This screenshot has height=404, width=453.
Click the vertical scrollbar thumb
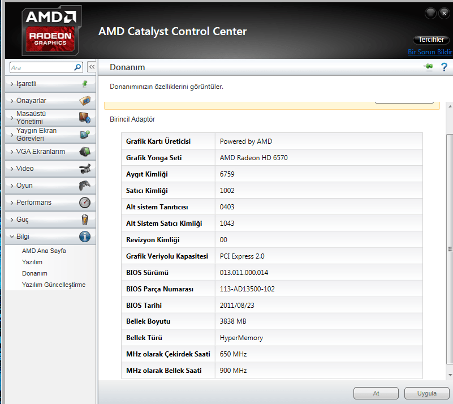pos(450,248)
